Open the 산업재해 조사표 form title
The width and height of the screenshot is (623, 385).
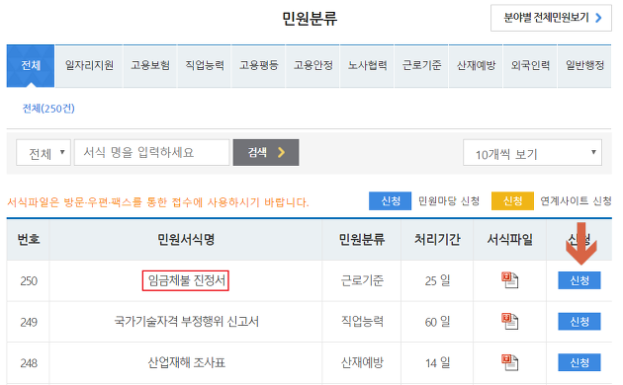186,362
